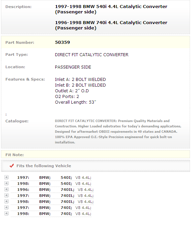Click the Outlet A: 2" O.D spec
The image size is (191, 225).
72,91
